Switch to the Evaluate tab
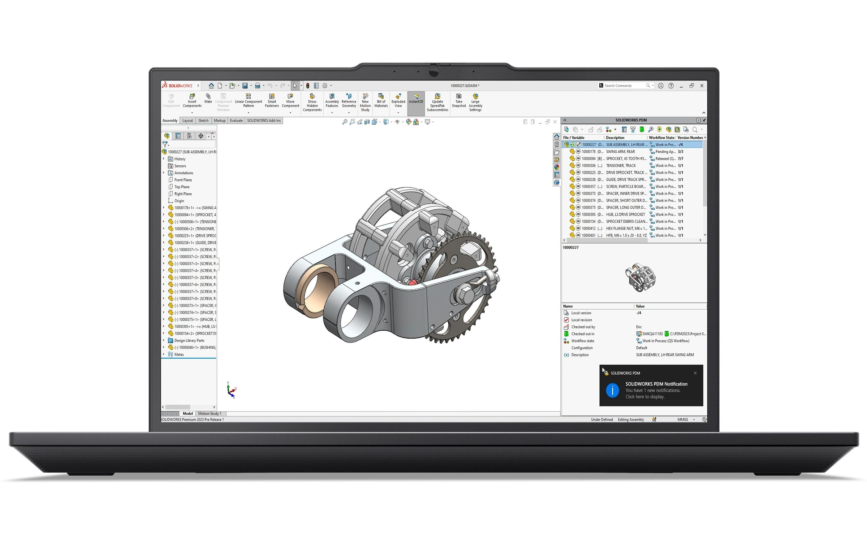 click(236, 121)
